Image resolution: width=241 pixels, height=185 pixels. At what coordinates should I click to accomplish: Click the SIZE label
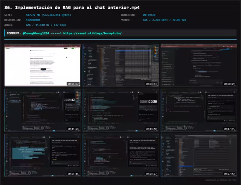[x=8, y=15]
